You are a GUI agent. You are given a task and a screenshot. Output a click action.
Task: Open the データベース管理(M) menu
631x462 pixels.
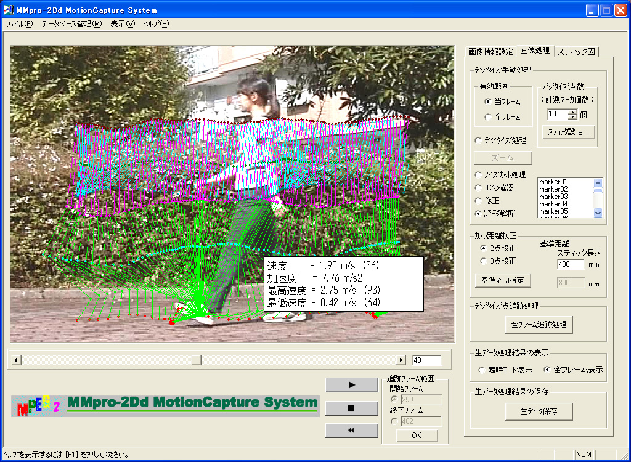71,24
